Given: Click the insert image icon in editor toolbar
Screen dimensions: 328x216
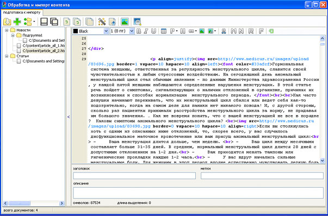Looking at the screenshot, I should pos(202,31).
